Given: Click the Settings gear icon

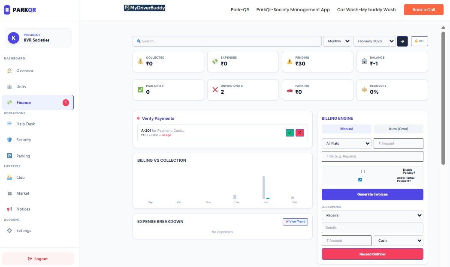Looking at the screenshot, I should click(9, 231).
